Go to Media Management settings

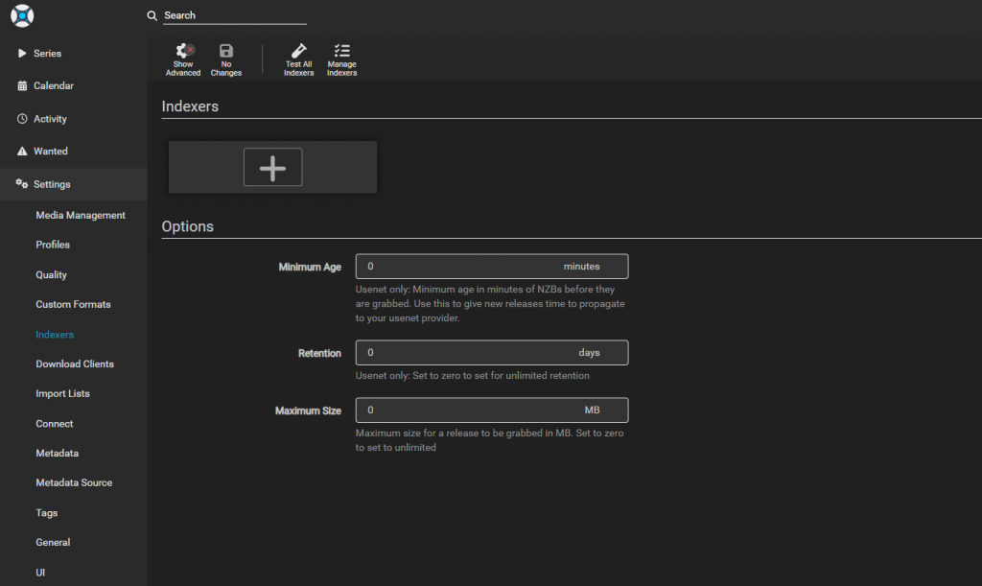coord(81,215)
